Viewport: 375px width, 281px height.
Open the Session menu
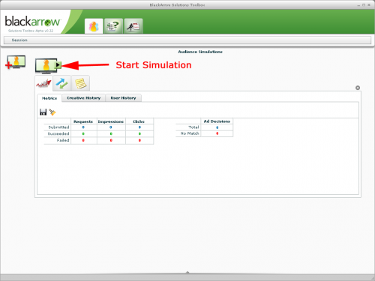point(19,40)
